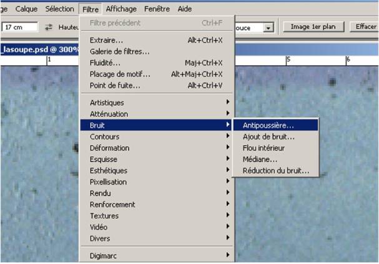Open the Affichage menu

[x=121, y=9]
